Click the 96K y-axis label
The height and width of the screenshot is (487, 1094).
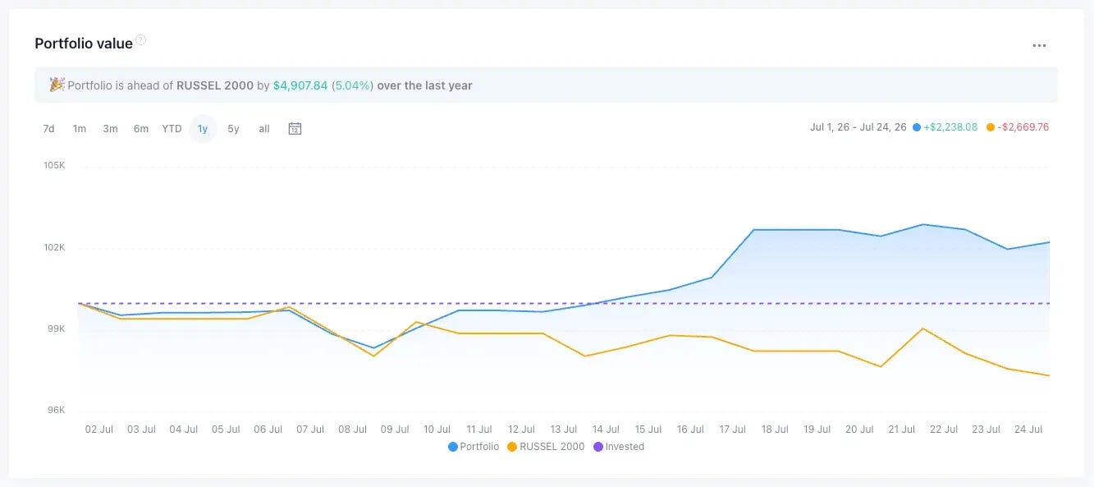[x=56, y=410]
